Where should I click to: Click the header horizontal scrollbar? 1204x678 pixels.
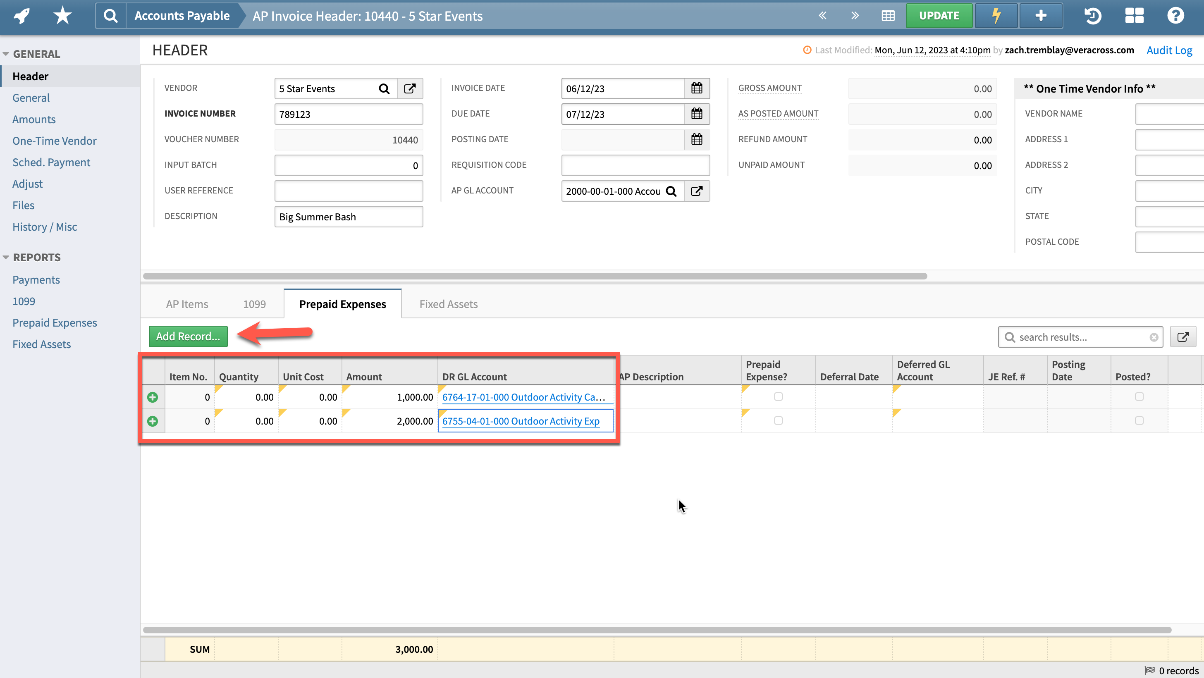tap(535, 276)
